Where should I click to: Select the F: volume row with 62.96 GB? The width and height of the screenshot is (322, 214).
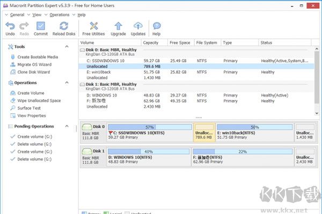coord(196,101)
